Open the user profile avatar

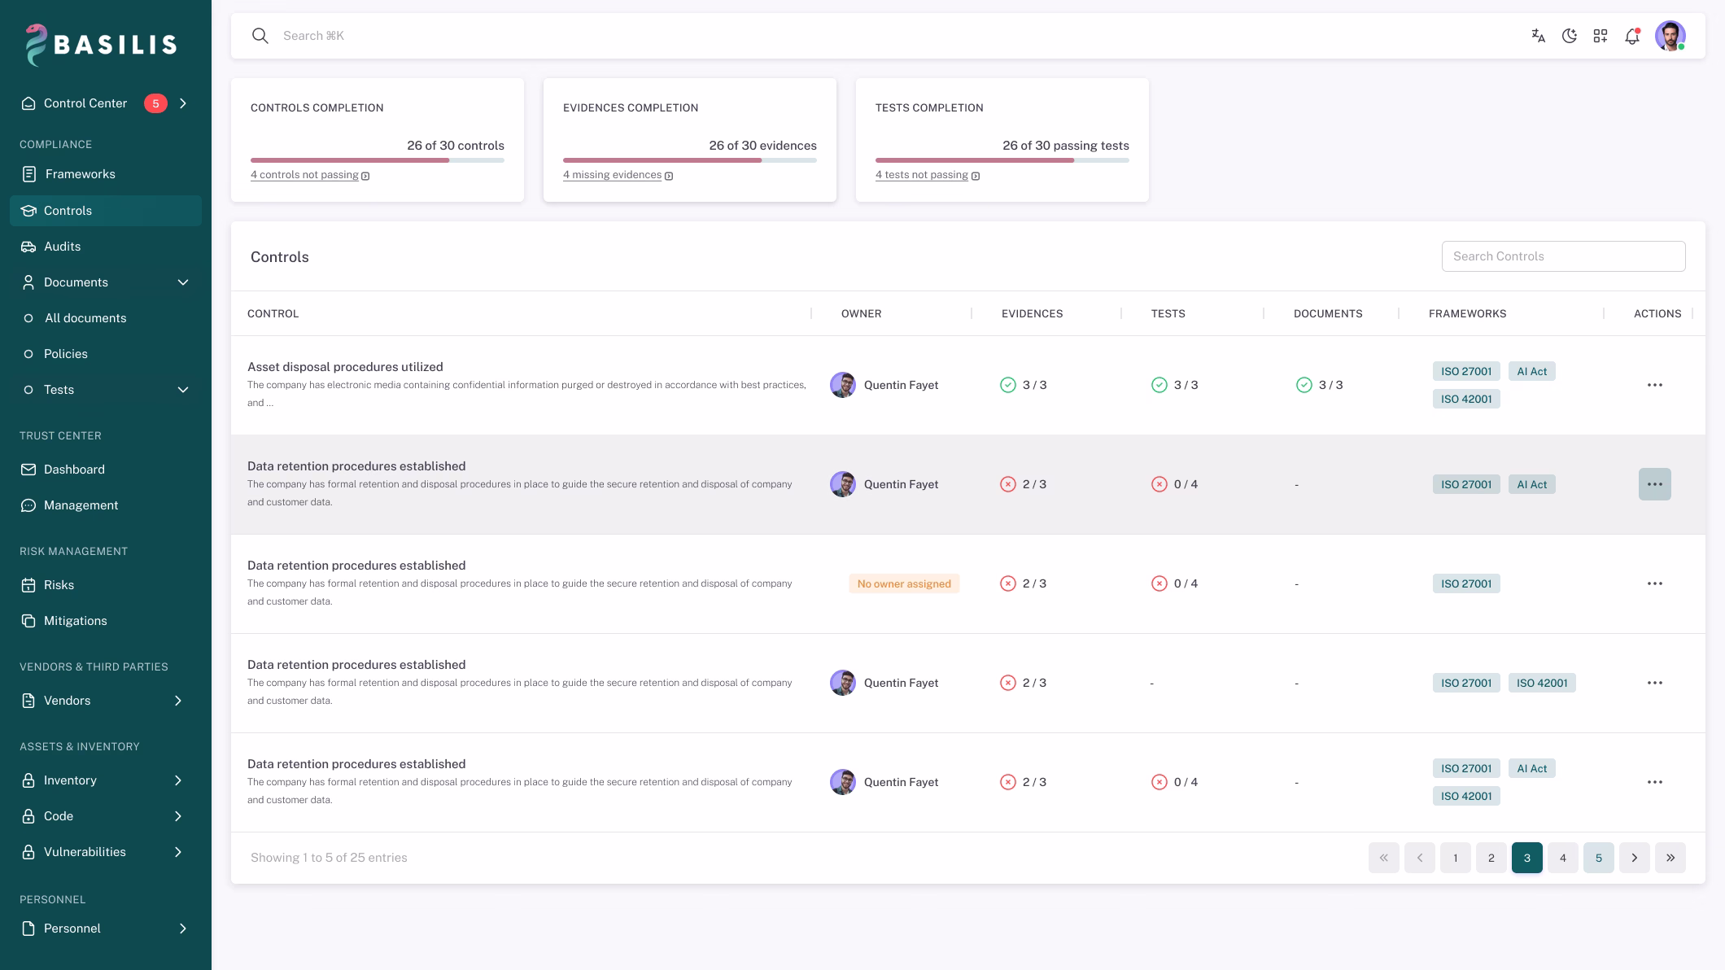pos(1670,36)
